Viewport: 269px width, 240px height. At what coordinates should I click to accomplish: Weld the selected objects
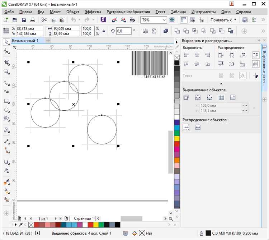177,31
